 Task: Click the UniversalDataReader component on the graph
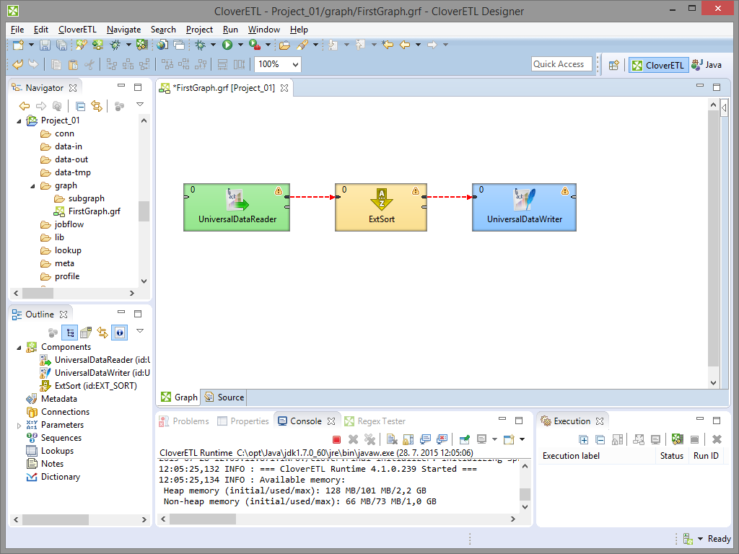click(x=237, y=207)
